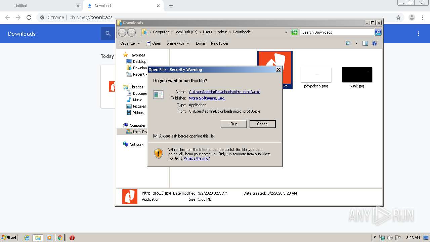This screenshot has width=430, height=242.
Task: Select Desktop in the navigation pane
Action: [x=136, y=62]
